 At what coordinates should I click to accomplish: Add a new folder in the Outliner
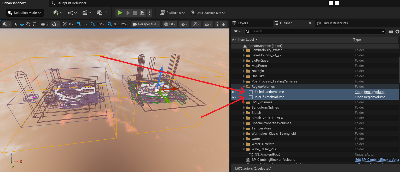pos(391,32)
